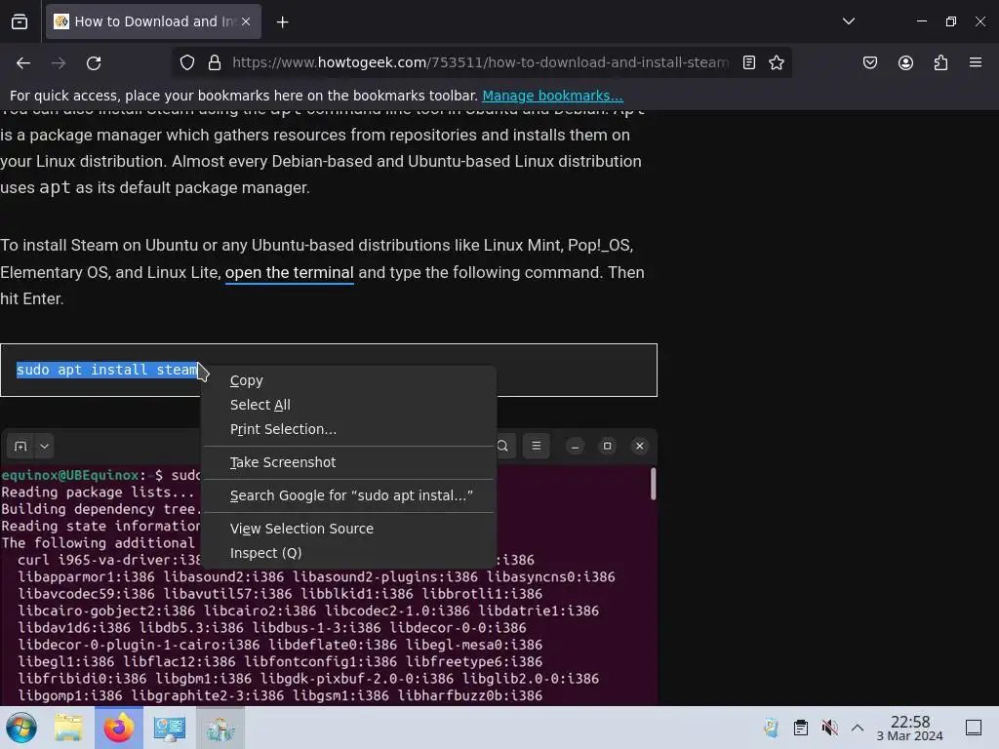This screenshot has height=749, width=999.
Task: Open the system settings taskbar icon
Action: 170,728
